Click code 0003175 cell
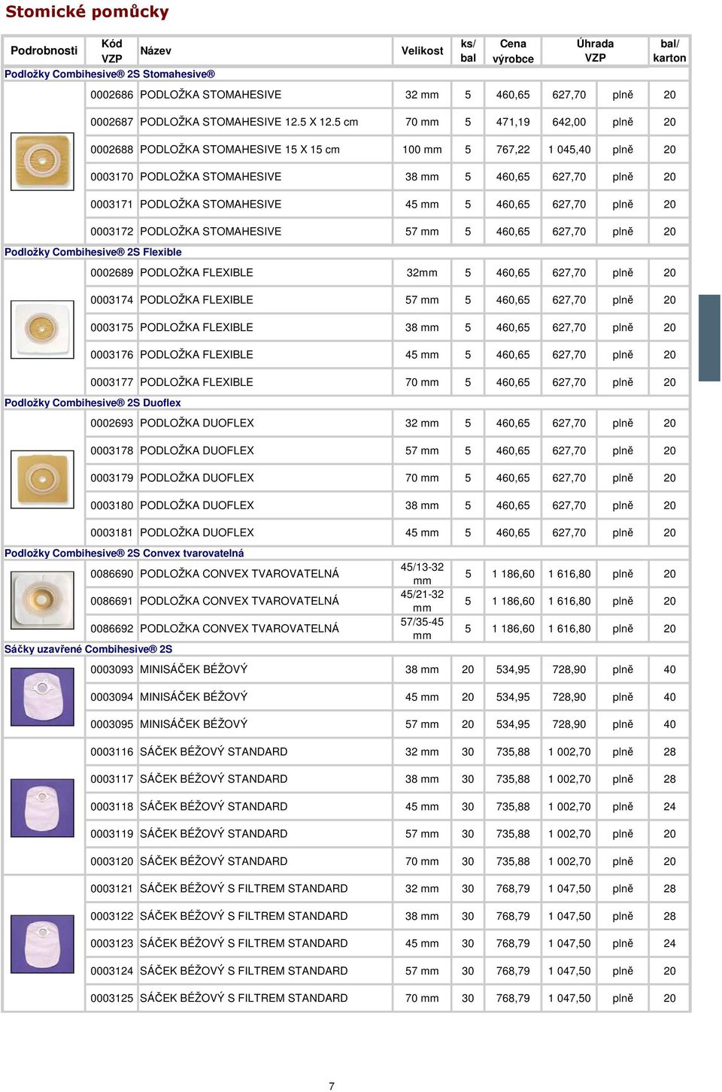The height and width of the screenshot is (1092, 722). [112, 328]
